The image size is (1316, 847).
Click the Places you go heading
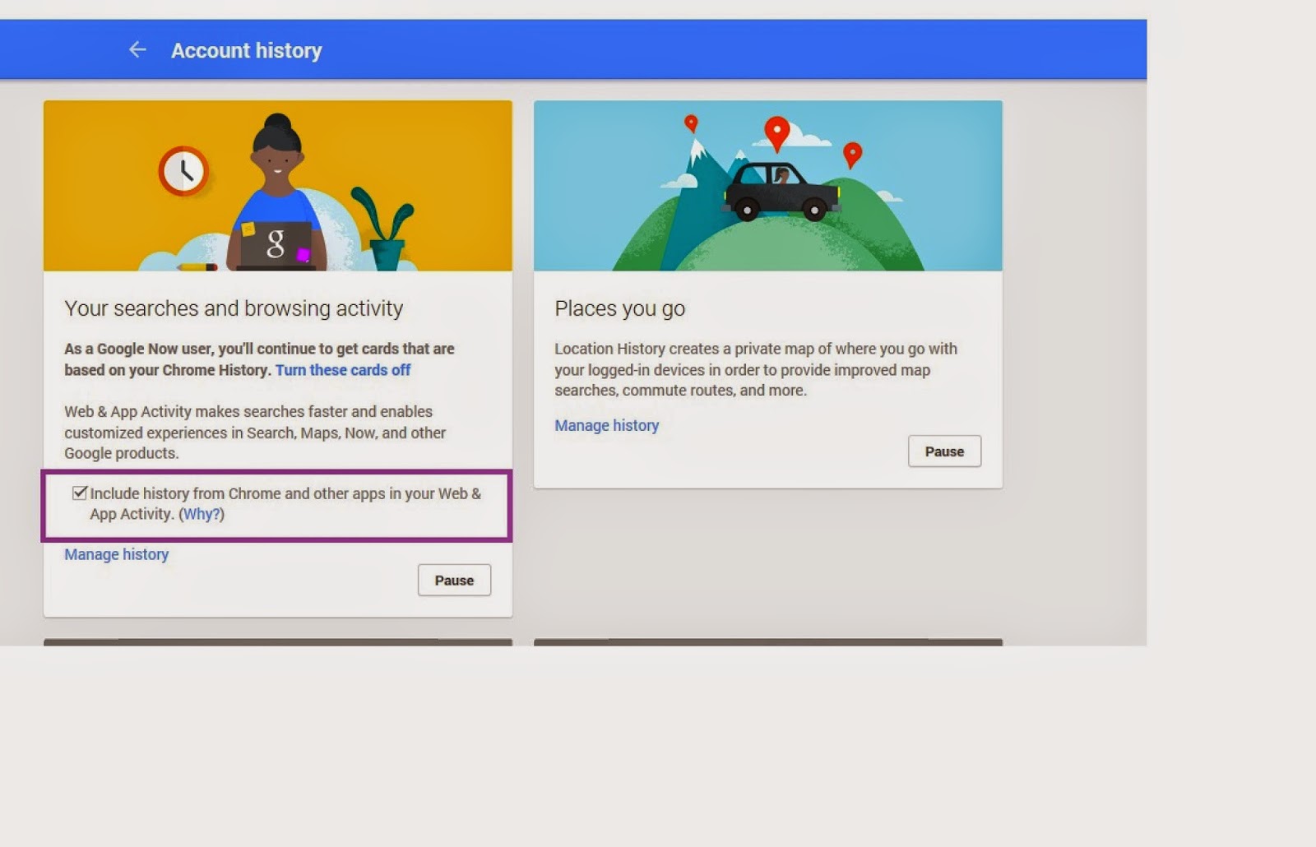[620, 308]
